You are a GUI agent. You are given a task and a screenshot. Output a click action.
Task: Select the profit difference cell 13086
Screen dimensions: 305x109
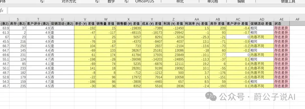click(x=173, y=50)
